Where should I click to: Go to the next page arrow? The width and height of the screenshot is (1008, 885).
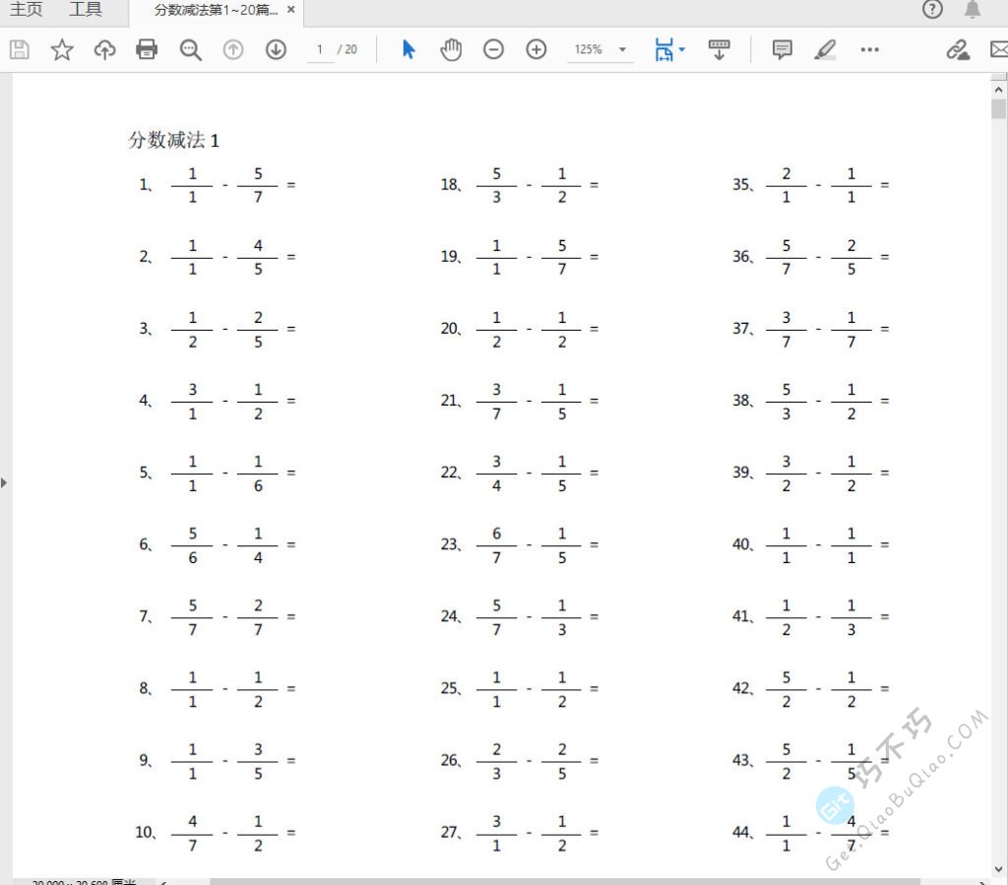276,50
